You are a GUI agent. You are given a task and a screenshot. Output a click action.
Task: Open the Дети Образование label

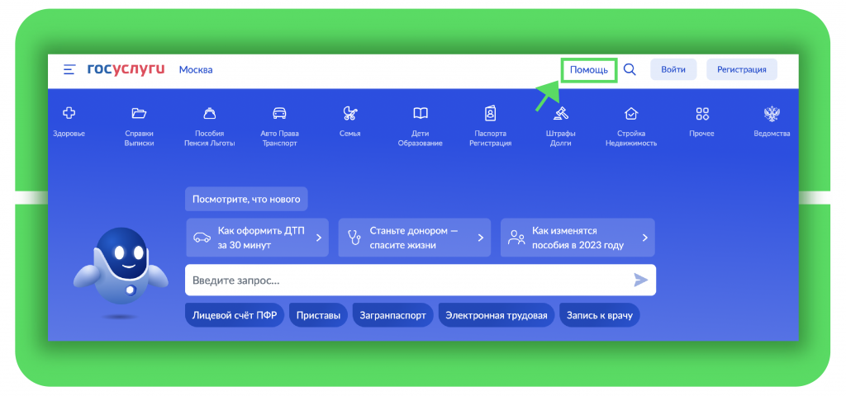coord(421,139)
